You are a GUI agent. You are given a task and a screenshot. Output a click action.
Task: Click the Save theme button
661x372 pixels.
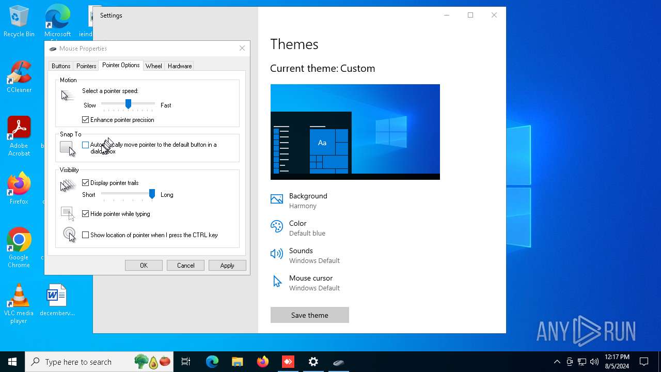click(310, 315)
